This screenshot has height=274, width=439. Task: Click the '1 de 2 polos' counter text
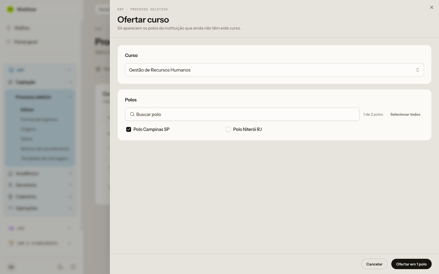373,114
